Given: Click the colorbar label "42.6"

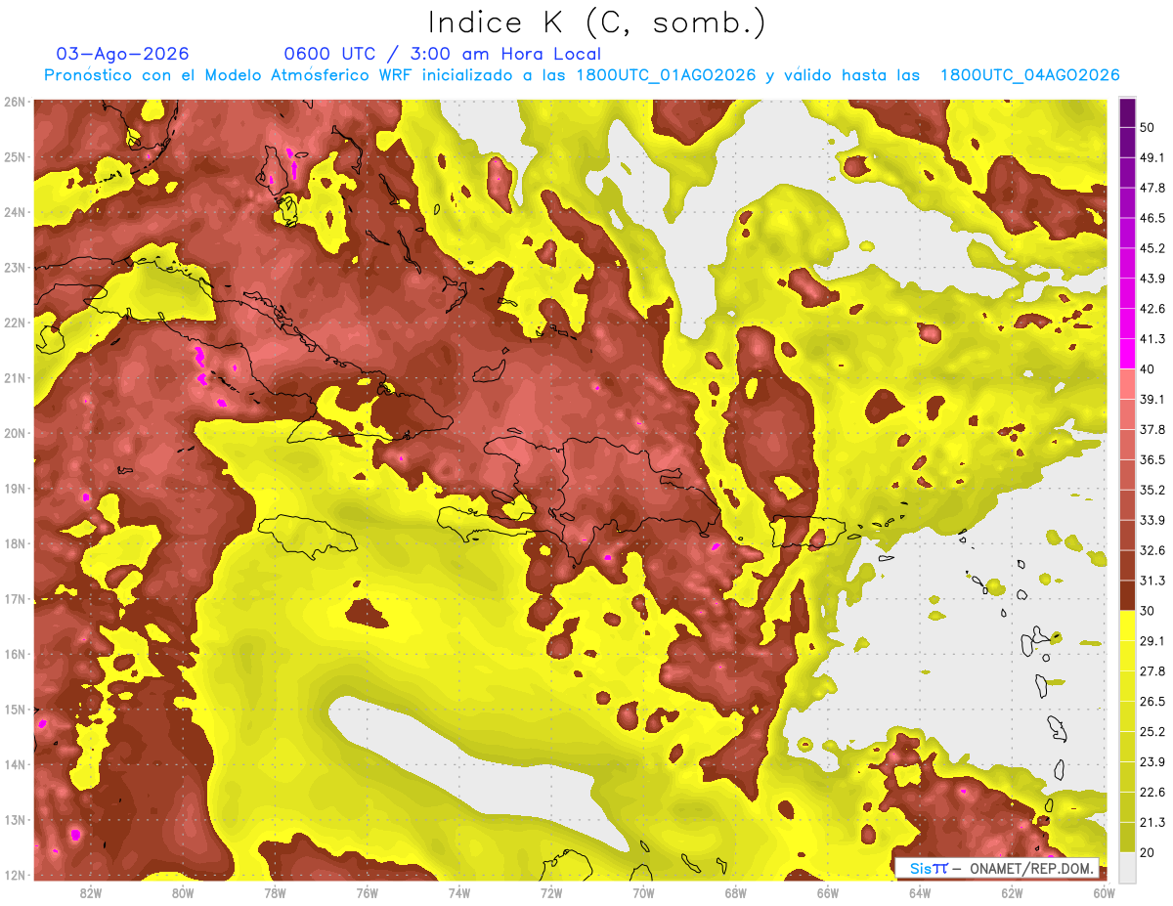Looking at the screenshot, I should 1151,309.
